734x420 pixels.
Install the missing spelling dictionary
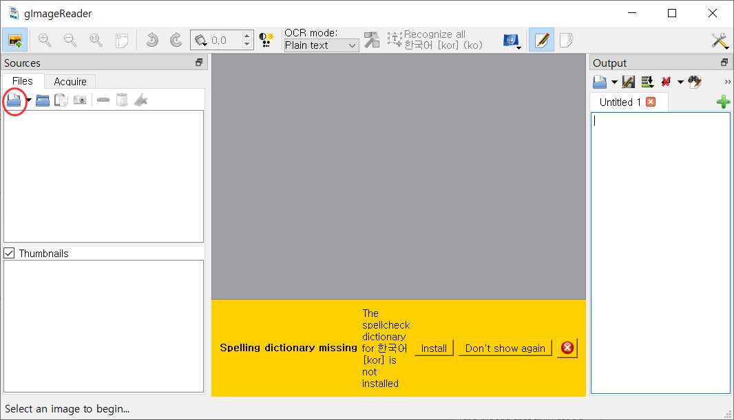434,348
